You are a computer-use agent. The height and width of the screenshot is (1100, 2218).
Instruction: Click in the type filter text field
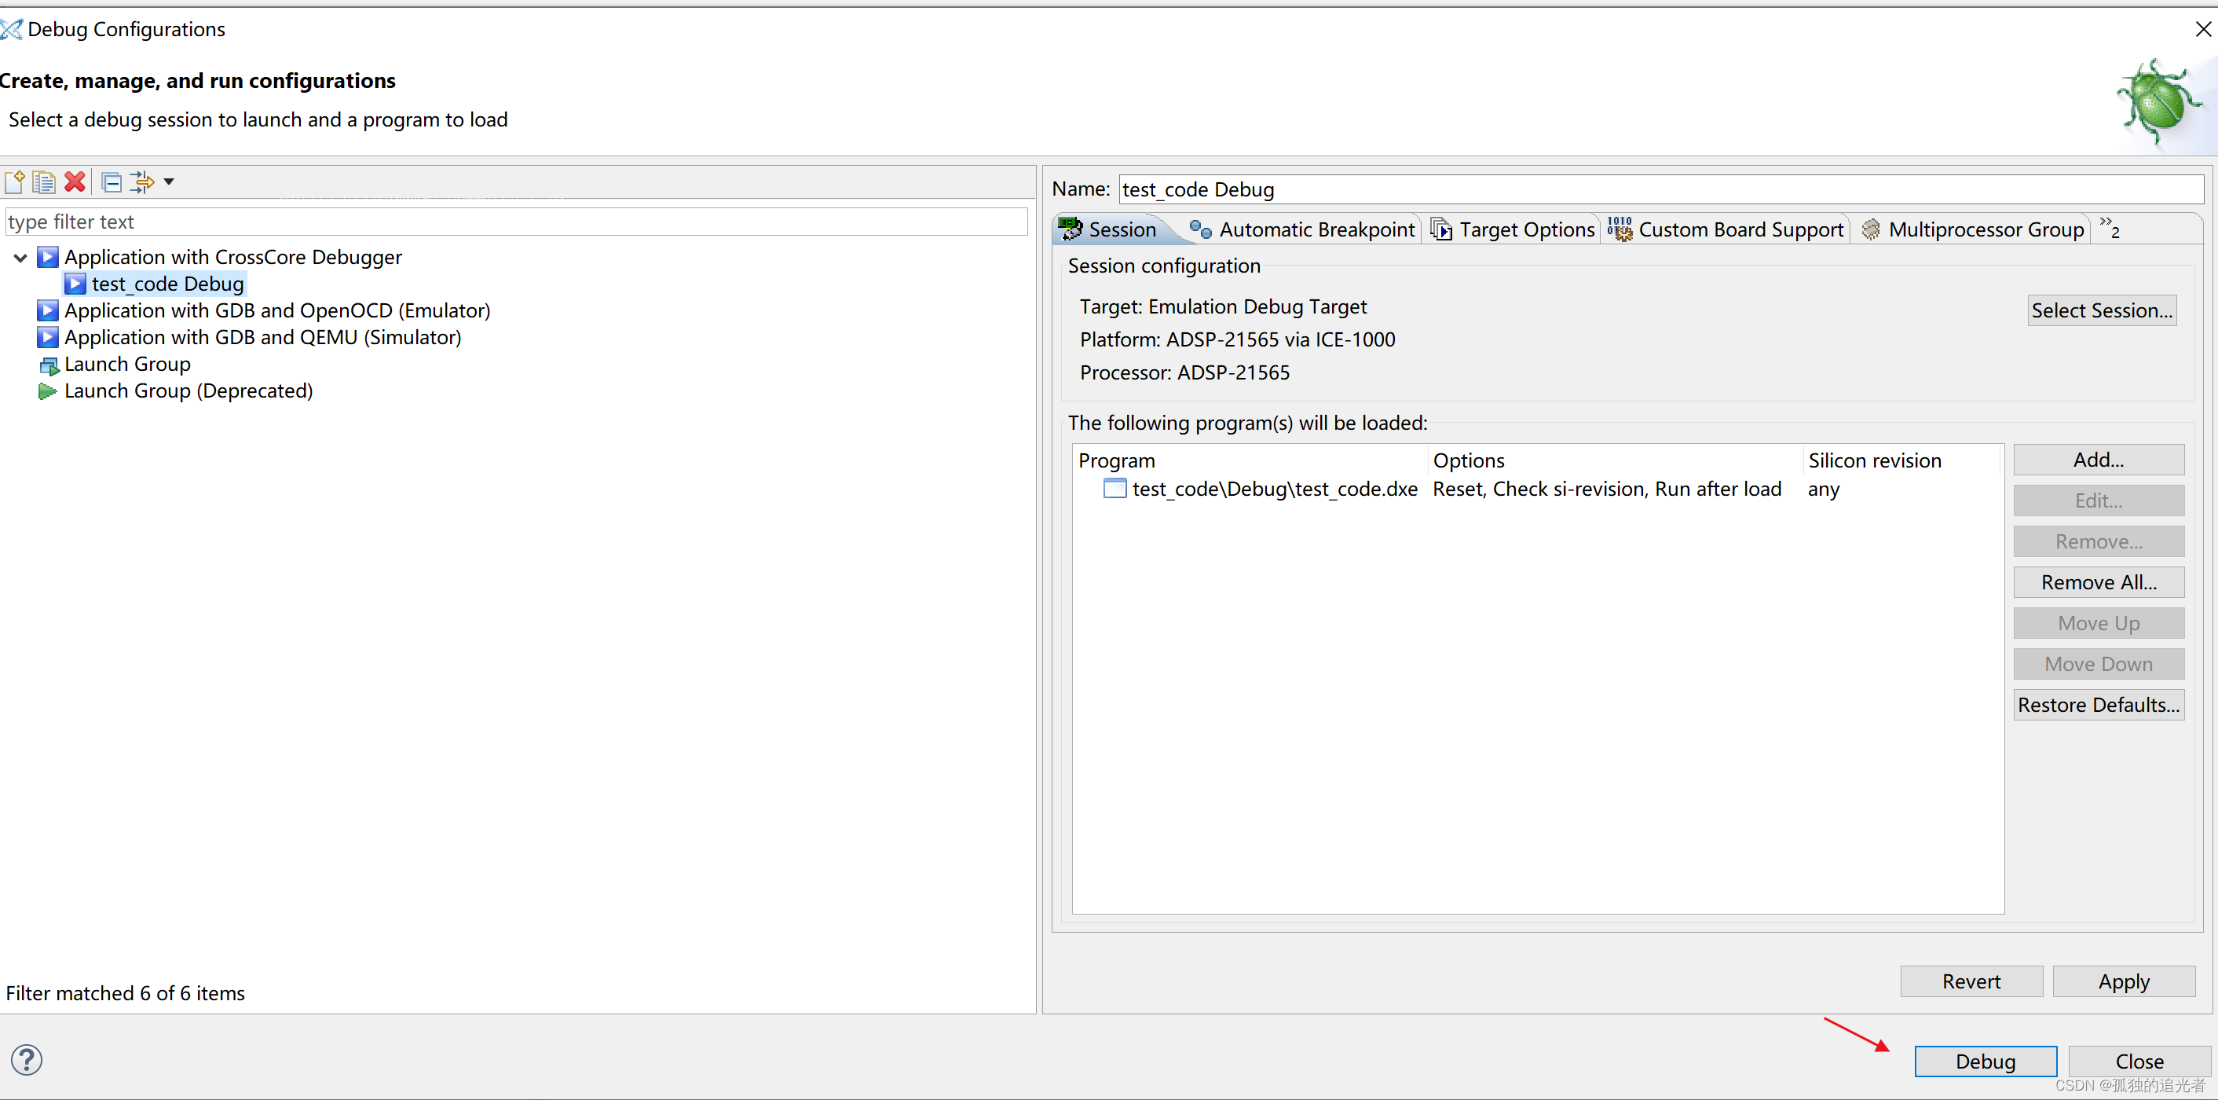tap(517, 222)
